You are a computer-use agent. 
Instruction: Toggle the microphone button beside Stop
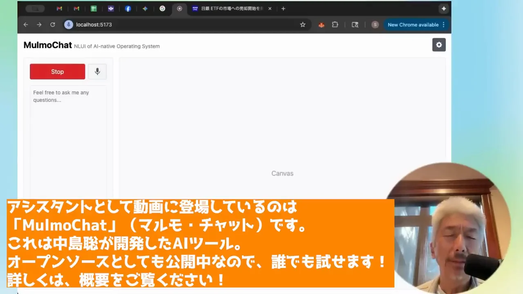[x=97, y=71]
